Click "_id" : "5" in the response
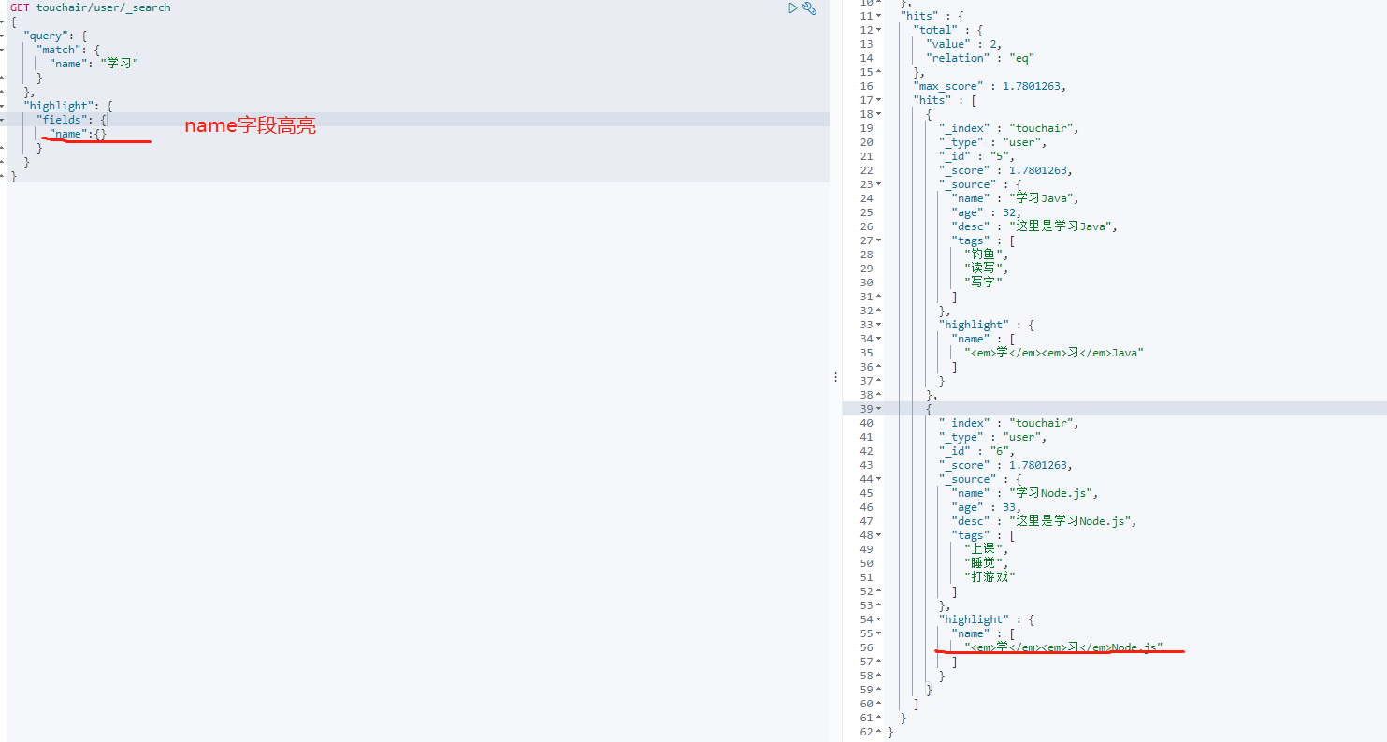 tap(977, 156)
